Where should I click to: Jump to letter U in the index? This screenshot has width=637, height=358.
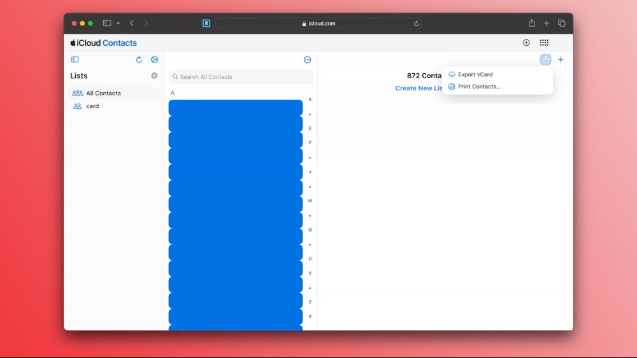(310, 258)
